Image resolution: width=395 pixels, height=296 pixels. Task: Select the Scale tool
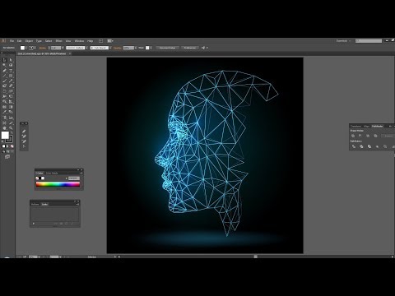coord(11,91)
